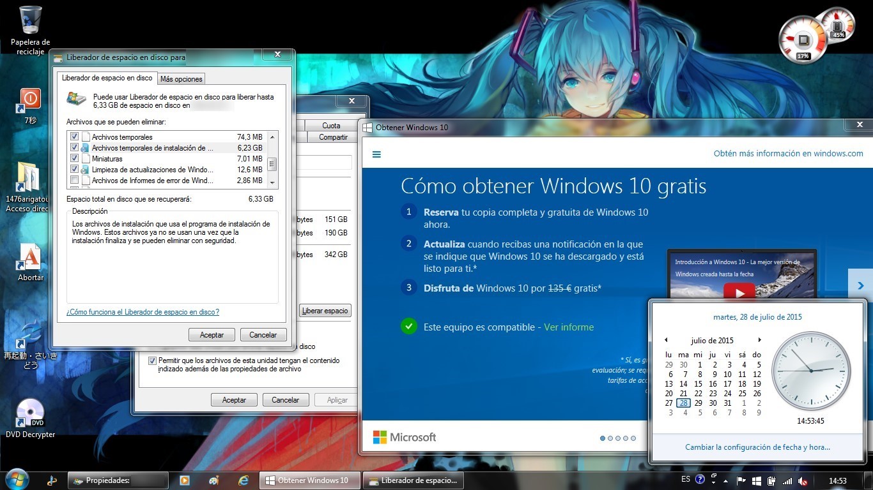Toggle the Archivos temporales checkbox
The width and height of the screenshot is (873, 490).
(x=75, y=137)
